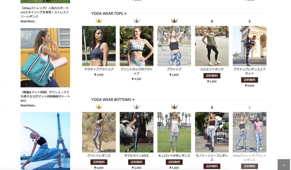The image size is (291, 170).
Task: Click the gold crown rank 1 icon in Bottoms
Action: [x=99, y=107]
